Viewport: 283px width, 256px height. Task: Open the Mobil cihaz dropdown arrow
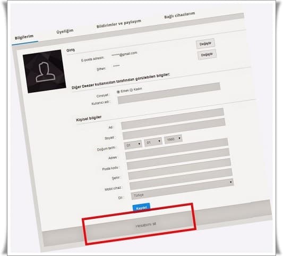click(230, 182)
